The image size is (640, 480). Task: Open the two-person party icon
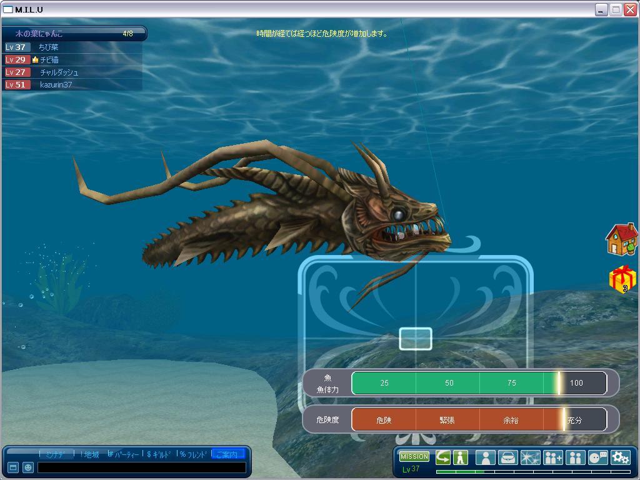(575, 457)
